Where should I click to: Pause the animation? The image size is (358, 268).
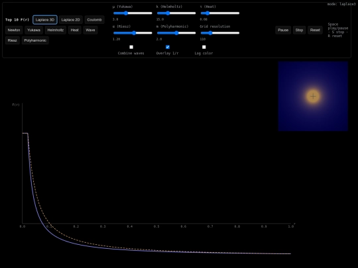pyautogui.click(x=283, y=30)
